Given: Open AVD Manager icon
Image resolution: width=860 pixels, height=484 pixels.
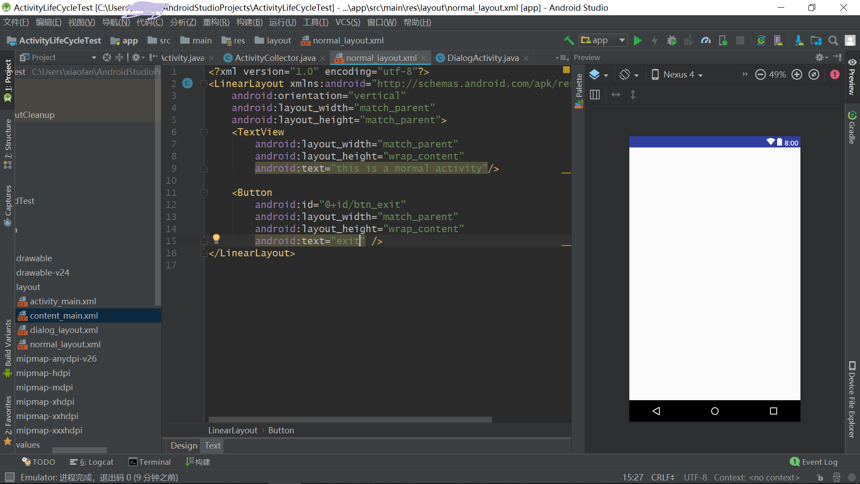Looking at the screenshot, I should point(778,41).
